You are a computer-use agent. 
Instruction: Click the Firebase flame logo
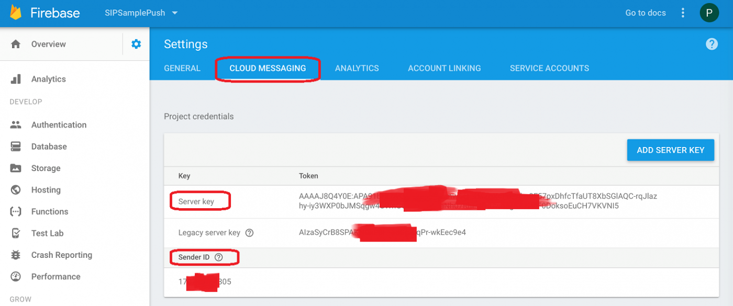(x=16, y=13)
